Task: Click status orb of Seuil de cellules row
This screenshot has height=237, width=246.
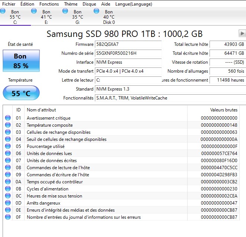Action: [8, 139]
